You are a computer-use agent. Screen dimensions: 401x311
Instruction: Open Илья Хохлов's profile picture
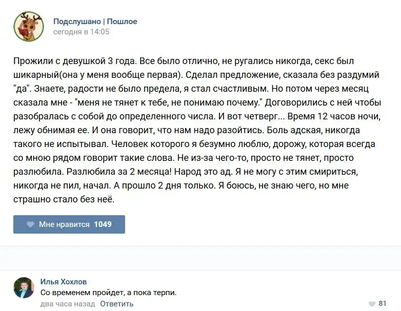24,287
